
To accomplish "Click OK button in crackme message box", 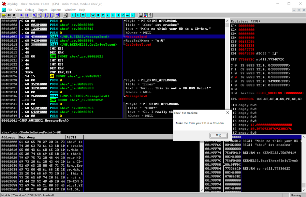I will click(219, 135).
